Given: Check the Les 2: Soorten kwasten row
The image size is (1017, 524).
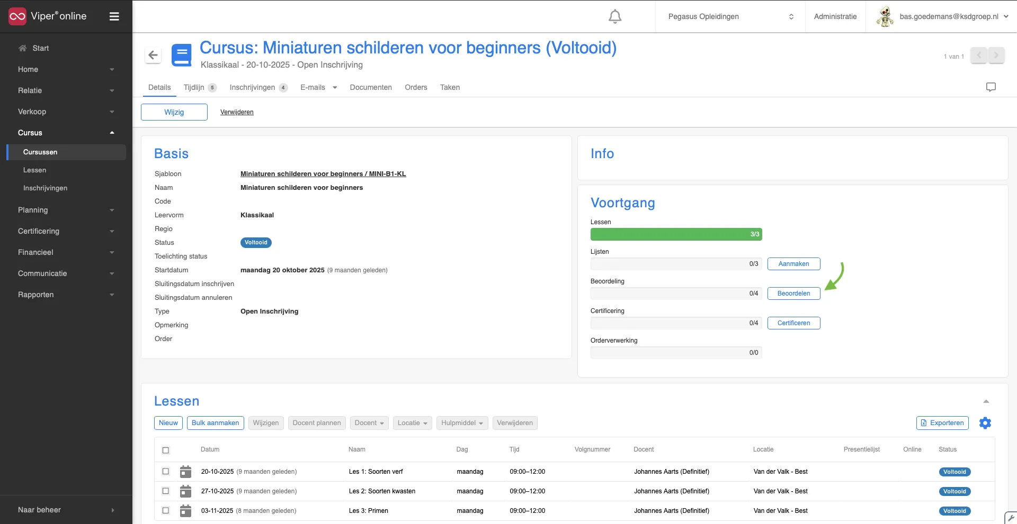Looking at the screenshot, I should click(166, 491).
